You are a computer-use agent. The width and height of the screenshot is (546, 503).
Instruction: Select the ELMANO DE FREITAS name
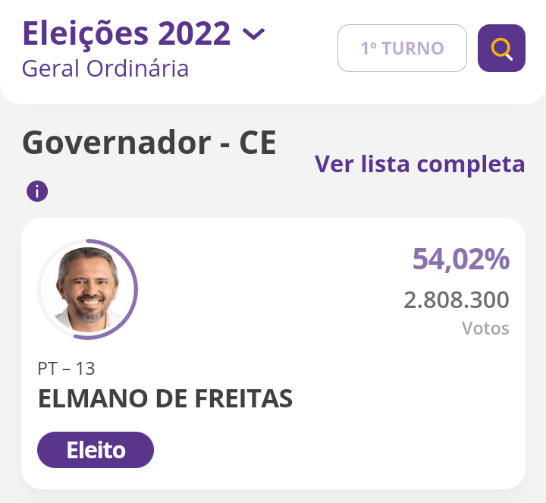point(165,399)
